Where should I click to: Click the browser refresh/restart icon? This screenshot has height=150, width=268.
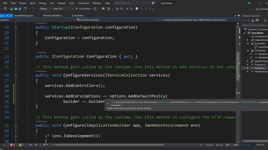click(x=95, y=9)
